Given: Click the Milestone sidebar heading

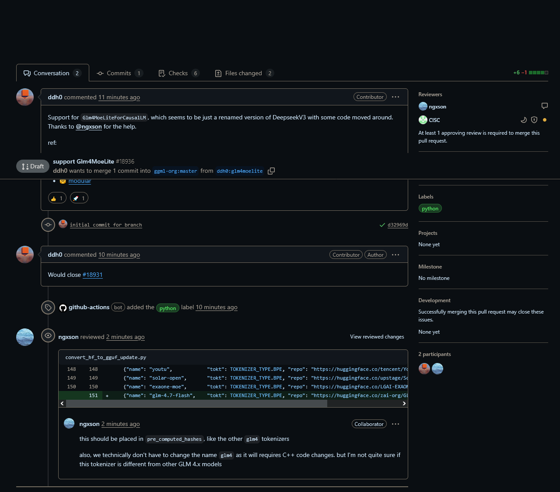Looking at the screenshot, I should click(430, 267).
